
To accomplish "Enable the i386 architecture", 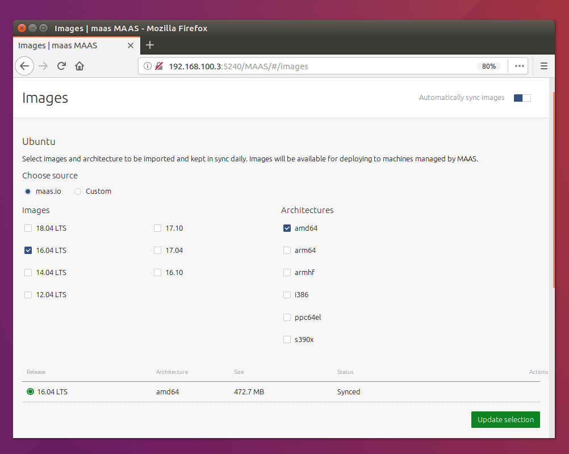I will coord(287,294).
